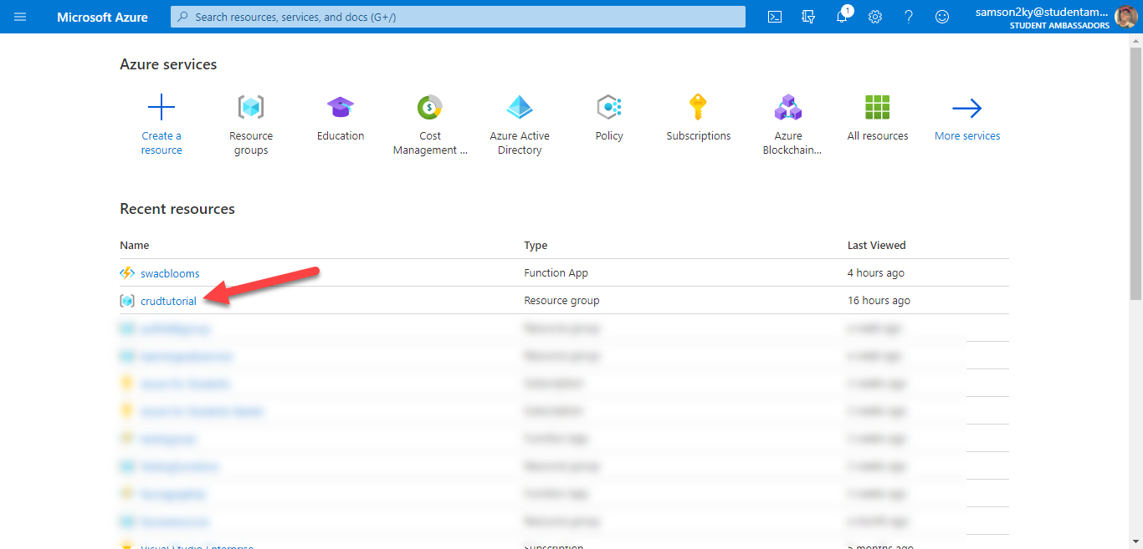Open the crudtutorial resource link
1143x549 pixels.
coord(168,301)
